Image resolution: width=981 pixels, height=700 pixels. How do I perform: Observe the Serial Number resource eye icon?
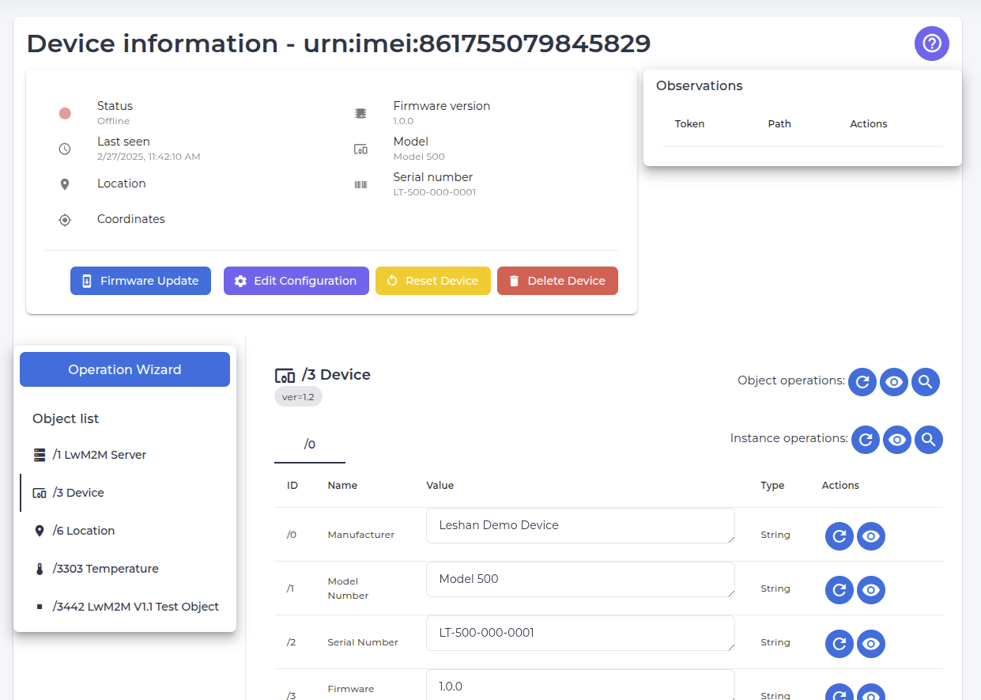[871, 644]
